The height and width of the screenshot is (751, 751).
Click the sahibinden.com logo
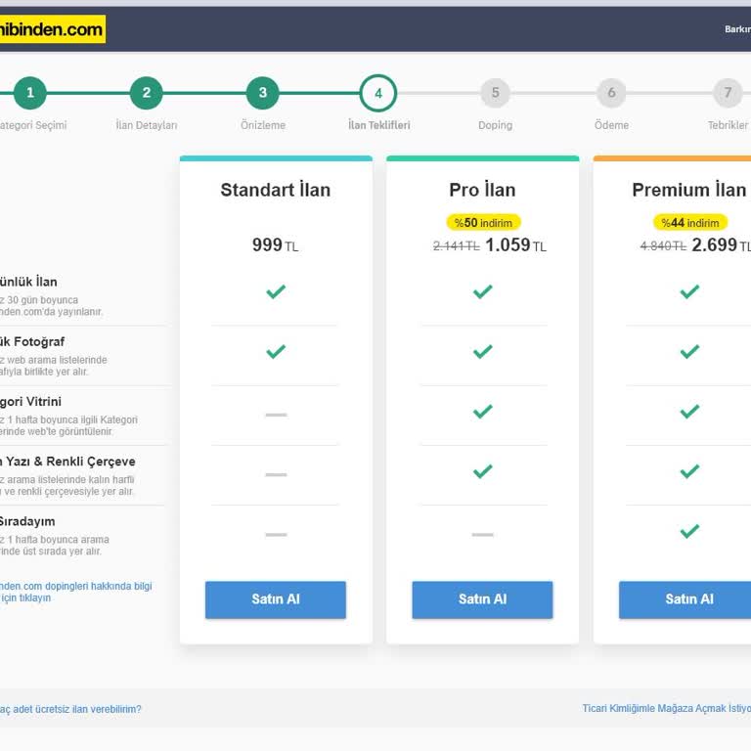(52, 29)
